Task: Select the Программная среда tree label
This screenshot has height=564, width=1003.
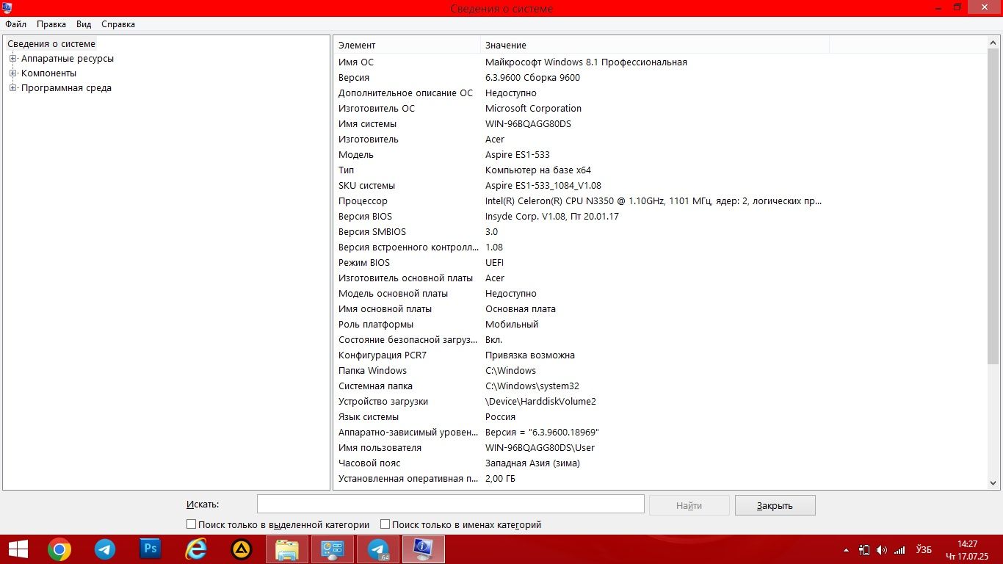Action: [66, 88]
